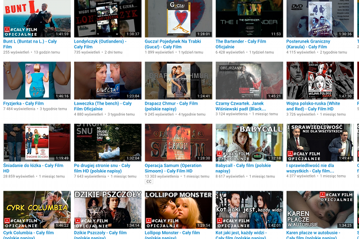
Task: Click title Ławeczka (The bench) - Cały Film Oficjalnie
Action: [103, 106]
